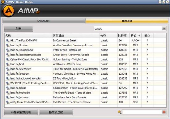
Task: Select Cyber-FM Classic Rock 60s 70s station
Action: 30,59
